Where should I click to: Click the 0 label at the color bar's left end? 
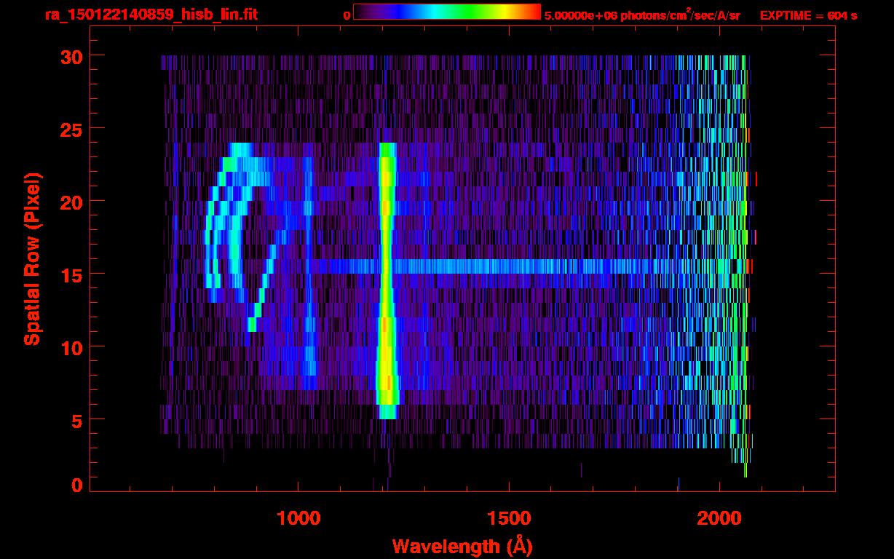pyautogui.click(x=347, y=15)
